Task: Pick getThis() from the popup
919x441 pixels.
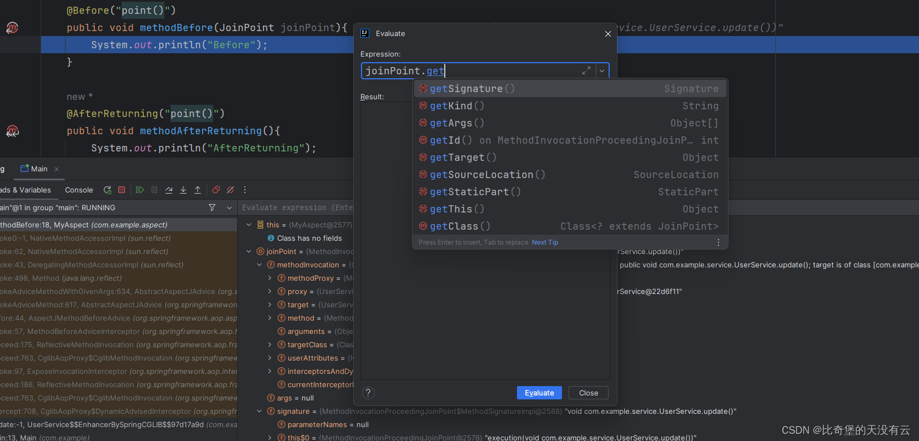Action: coord(570,209)
